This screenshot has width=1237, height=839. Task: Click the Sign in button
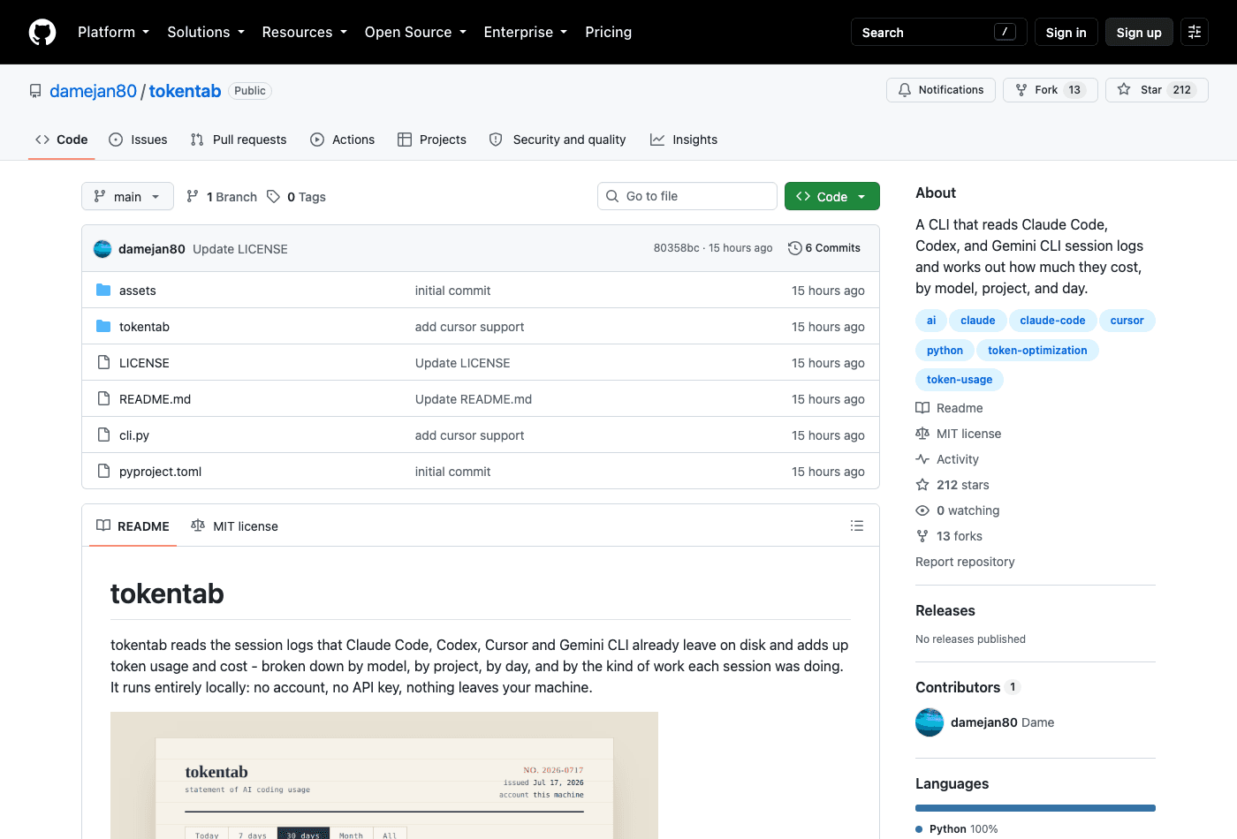point(1066,32)
